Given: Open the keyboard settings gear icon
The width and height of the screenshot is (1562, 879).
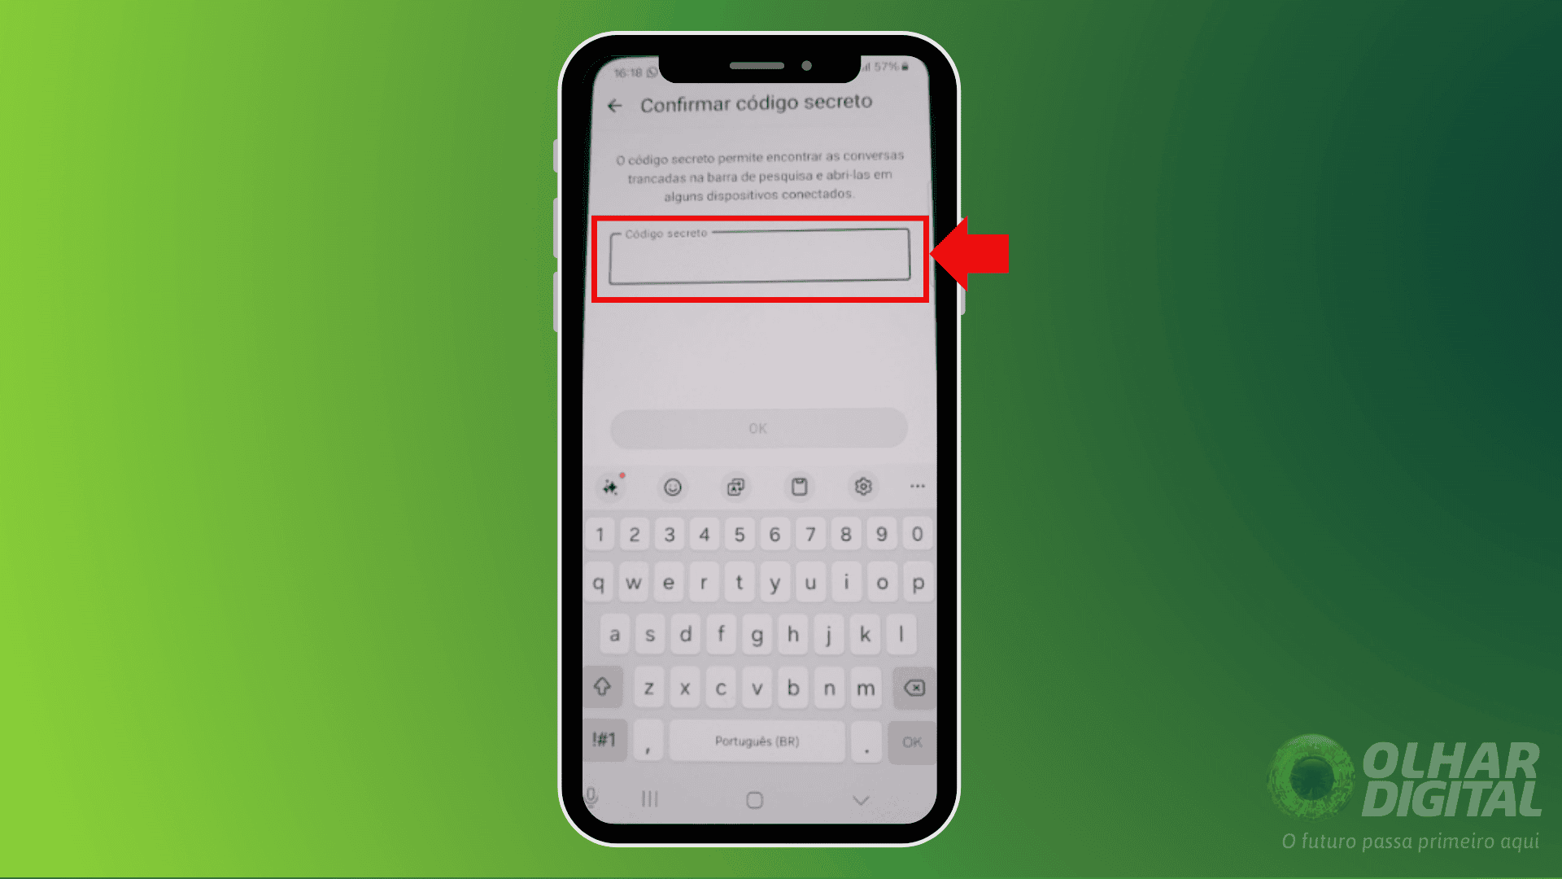Looking at the screenshot, I should pos(862,486).
